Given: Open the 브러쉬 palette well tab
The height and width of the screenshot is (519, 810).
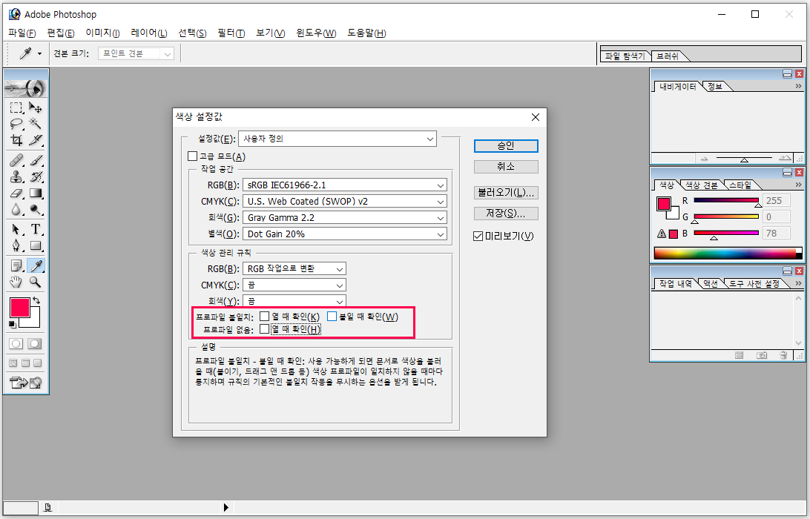Looking at the screenshot, I should click(x=668, y=56).
